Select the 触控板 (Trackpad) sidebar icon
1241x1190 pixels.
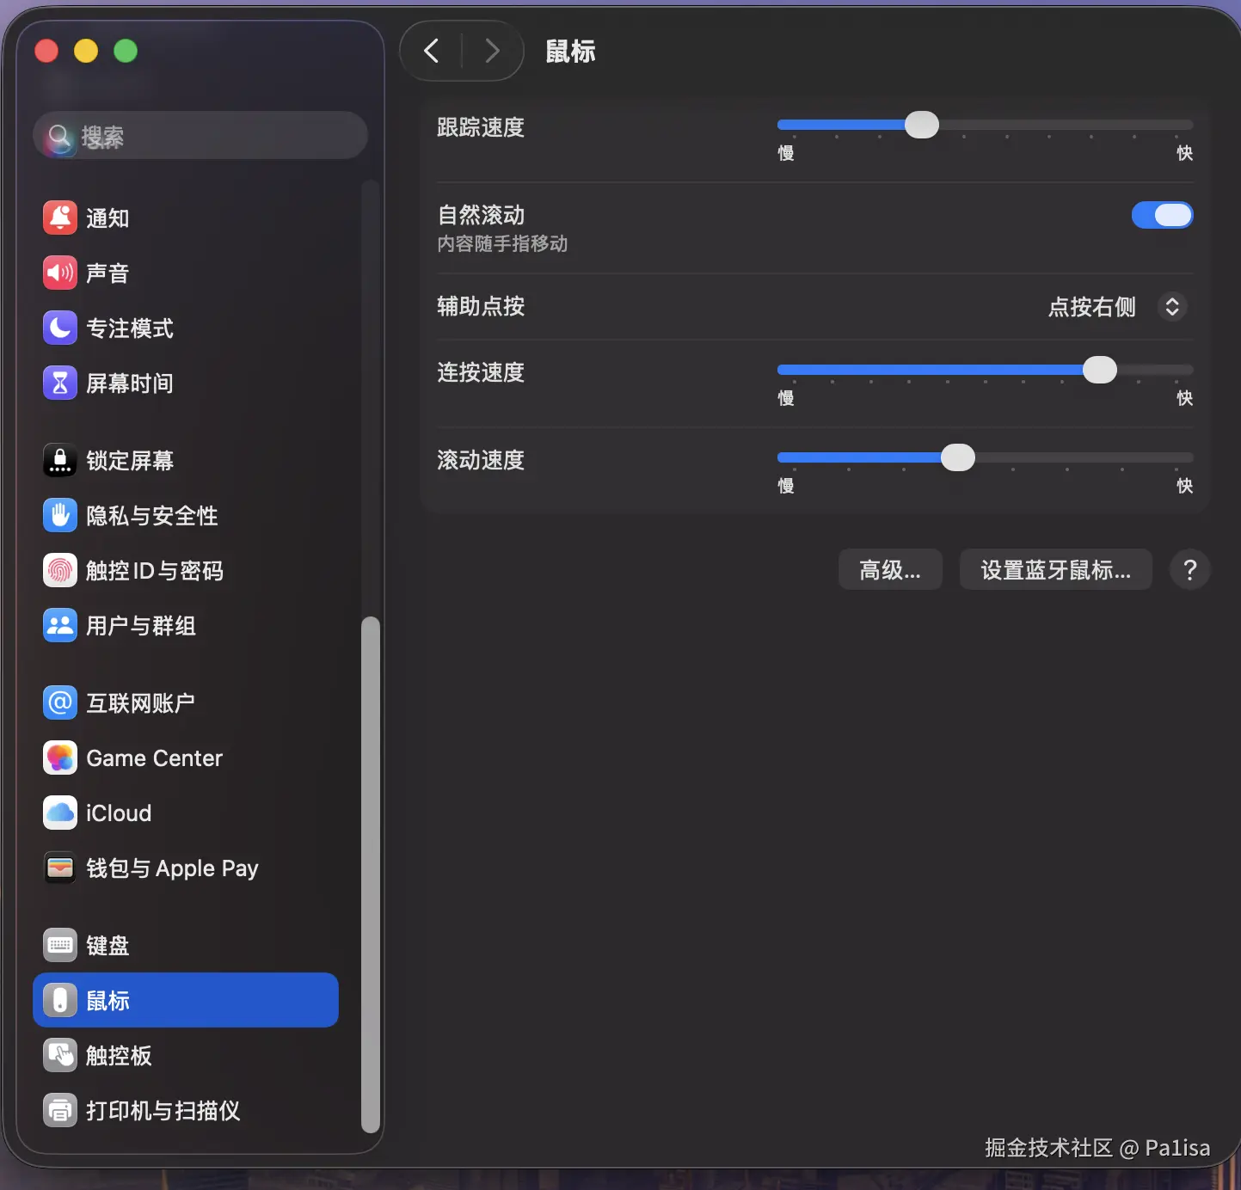point(59,1055)
